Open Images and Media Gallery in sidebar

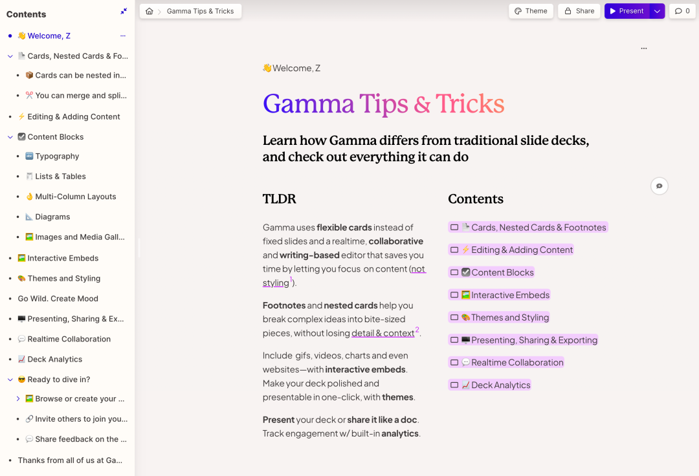point(75,237)
